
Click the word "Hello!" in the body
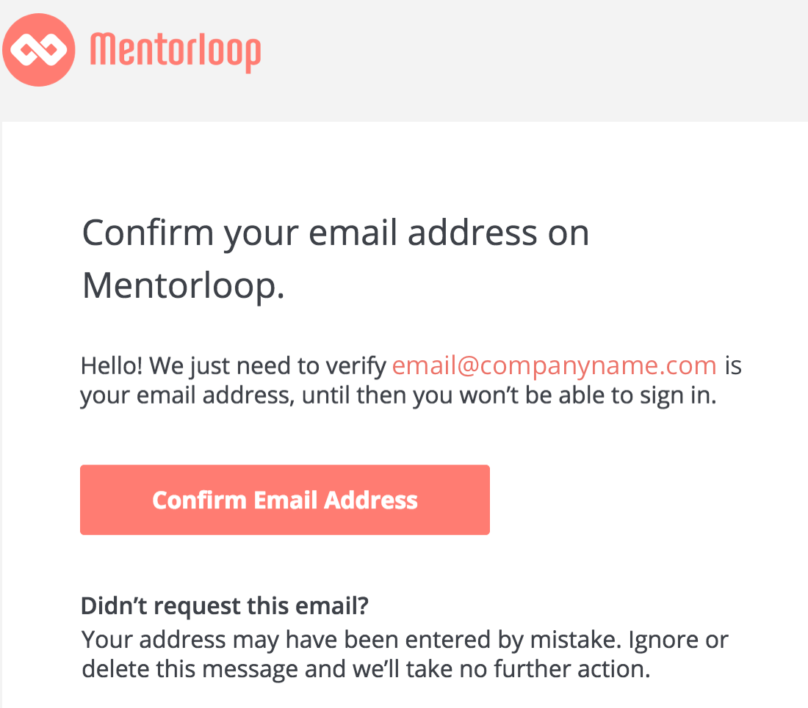(x=112, y=366)
